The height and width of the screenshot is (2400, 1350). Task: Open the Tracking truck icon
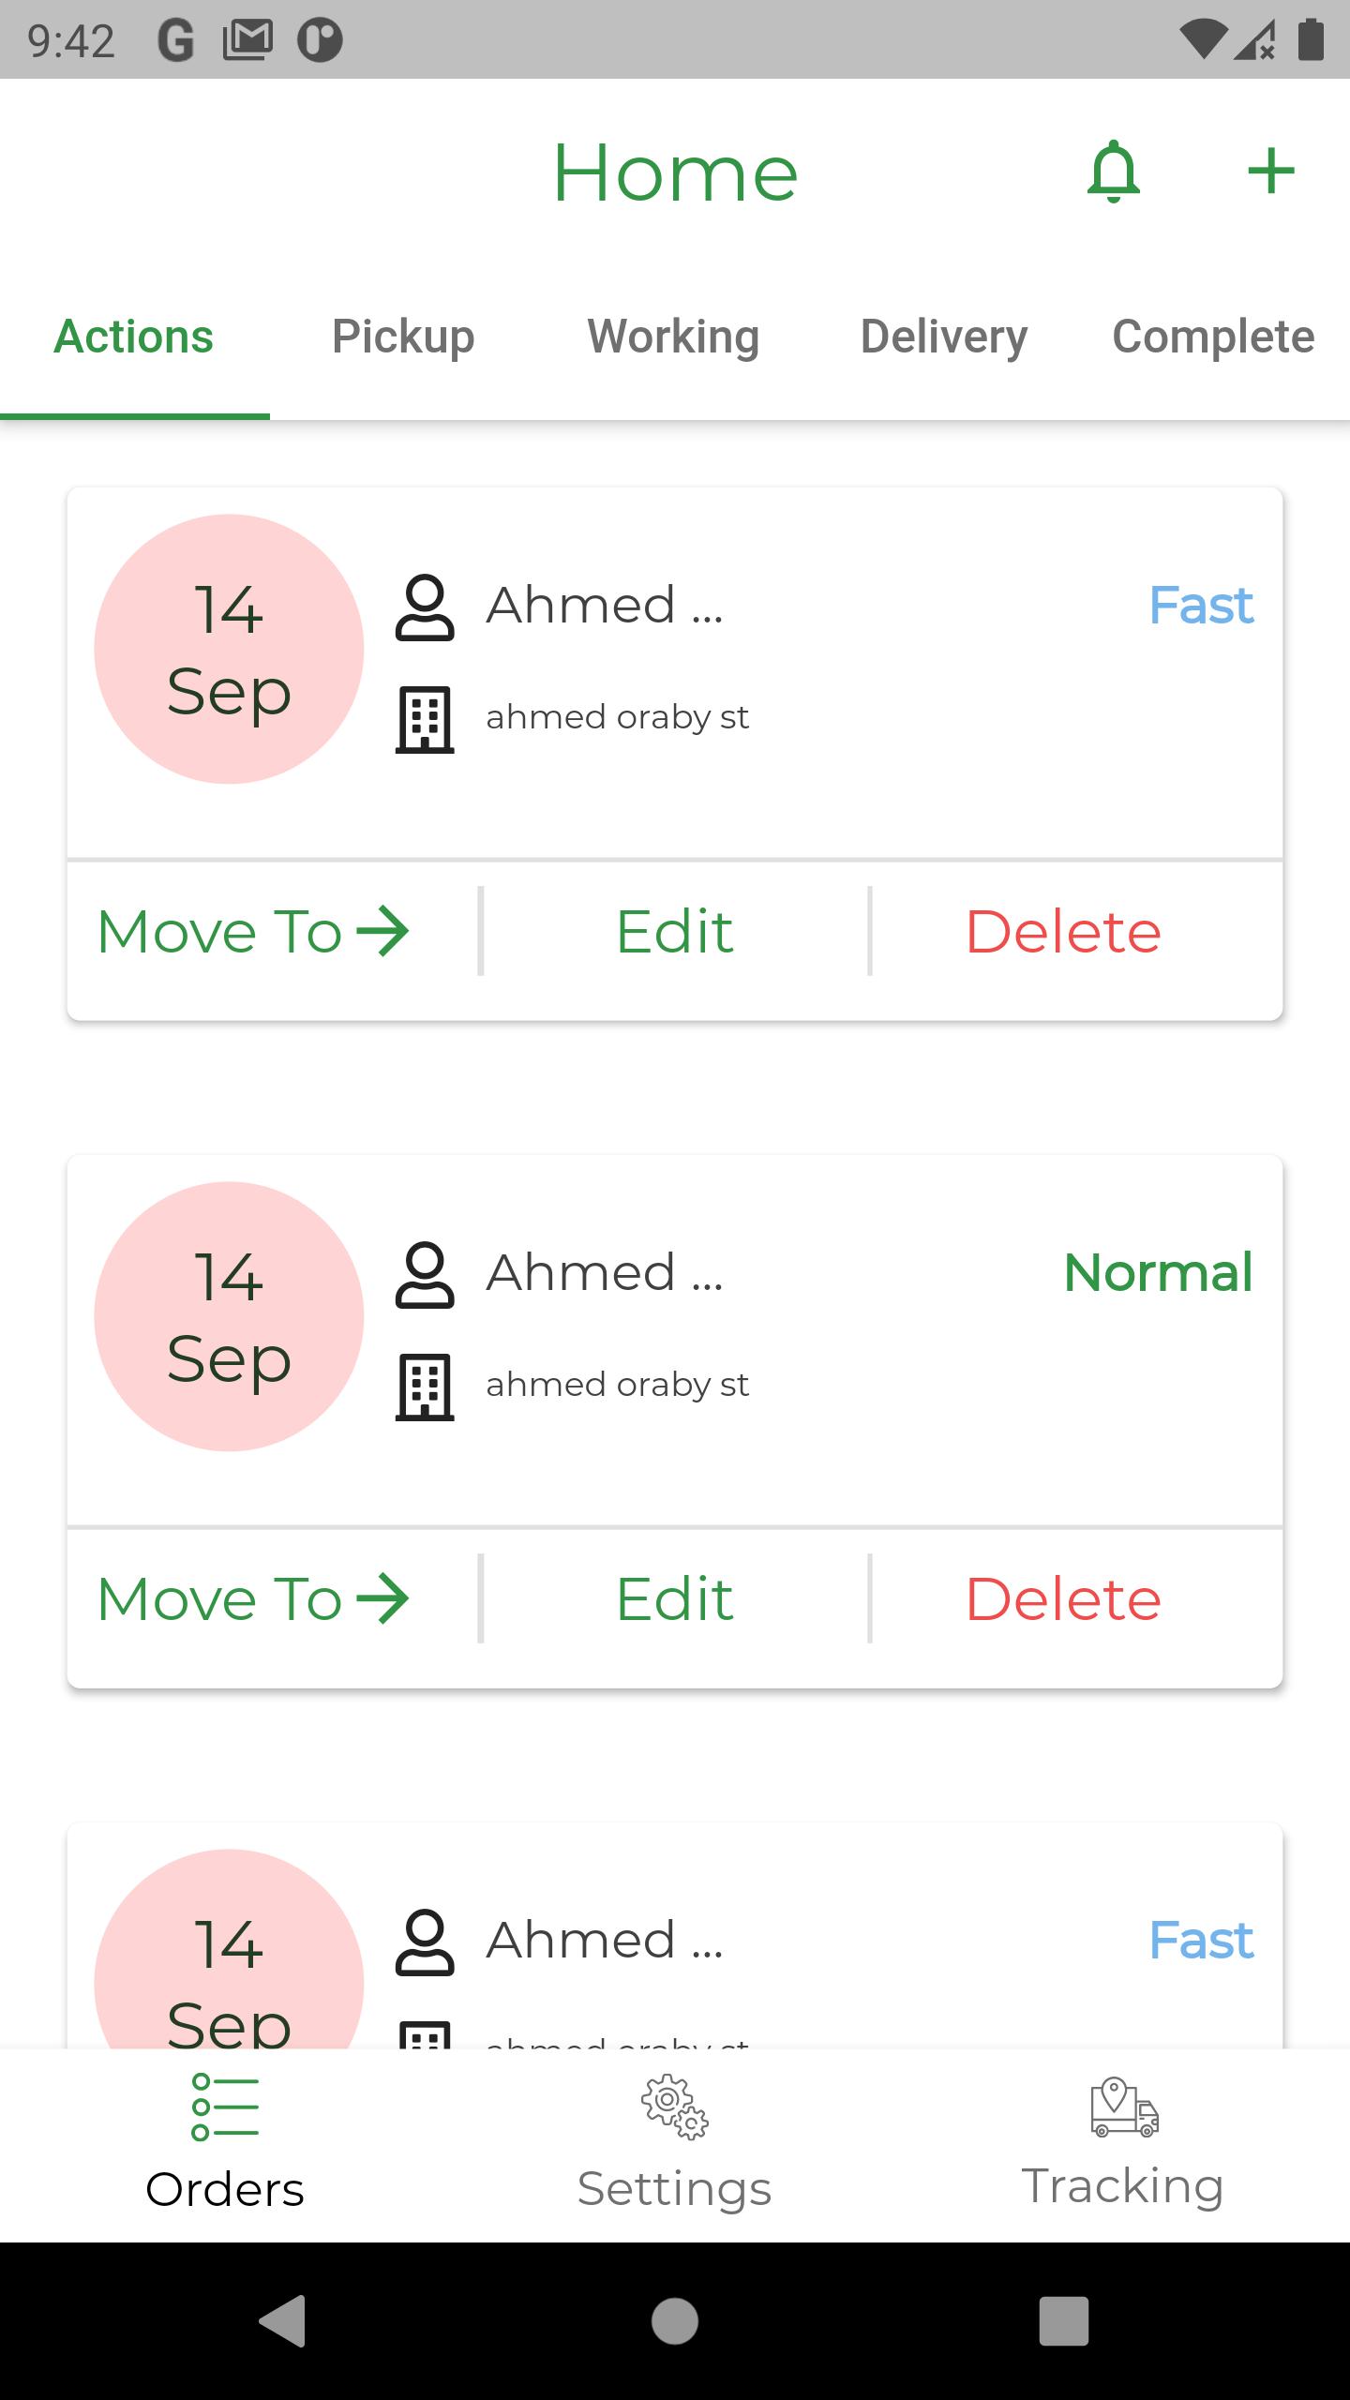tap(1124, 2107)
